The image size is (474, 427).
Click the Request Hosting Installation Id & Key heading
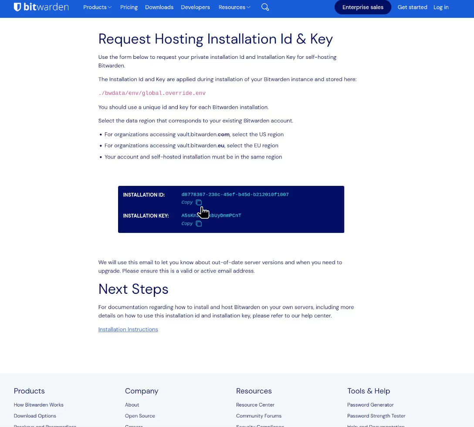(x=216, y=39)
